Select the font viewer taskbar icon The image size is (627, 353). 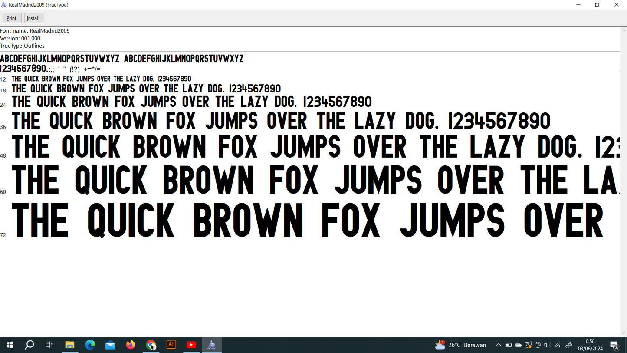pos(211,345)
